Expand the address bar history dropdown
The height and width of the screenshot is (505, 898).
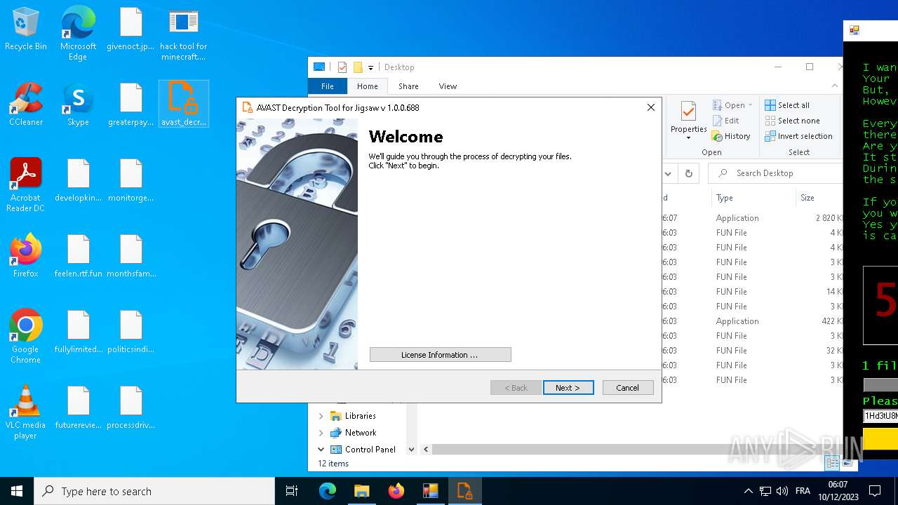[x=668, y=173]
